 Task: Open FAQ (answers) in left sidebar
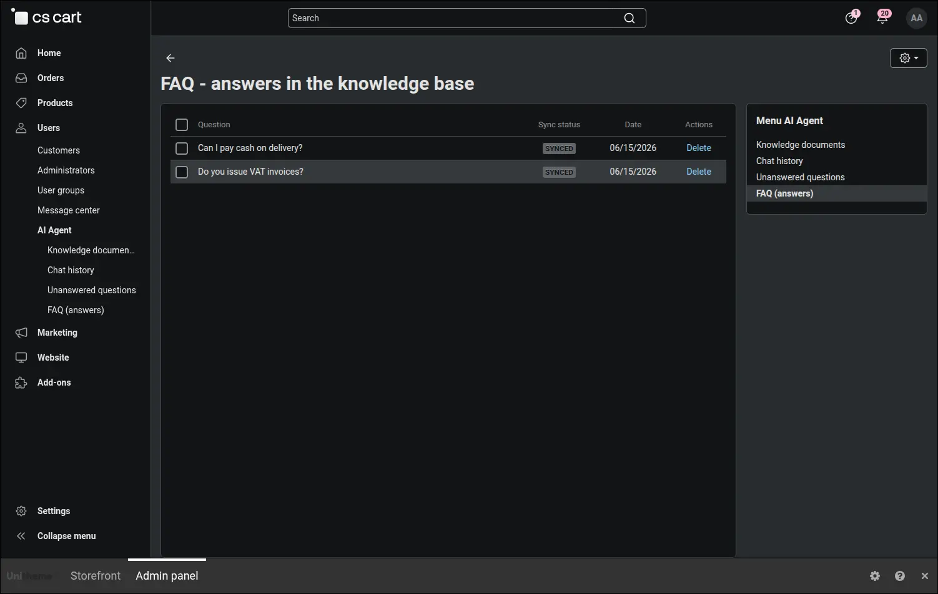[x=76, y=310]
